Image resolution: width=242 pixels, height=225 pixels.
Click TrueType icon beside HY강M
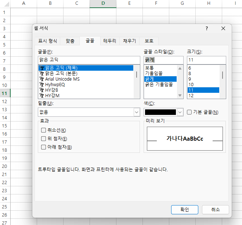[41, 96]
